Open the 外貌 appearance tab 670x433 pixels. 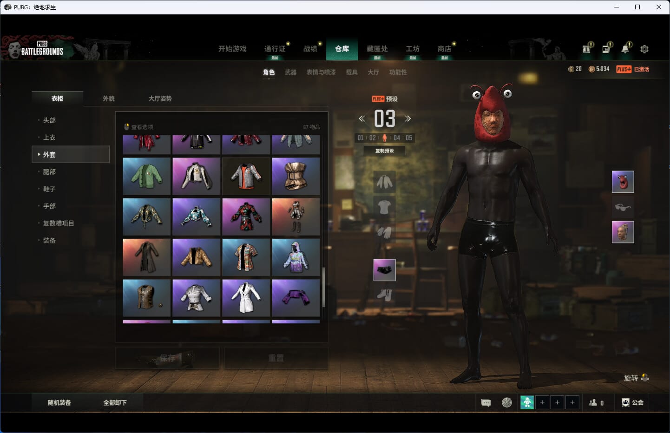point(109,98)
